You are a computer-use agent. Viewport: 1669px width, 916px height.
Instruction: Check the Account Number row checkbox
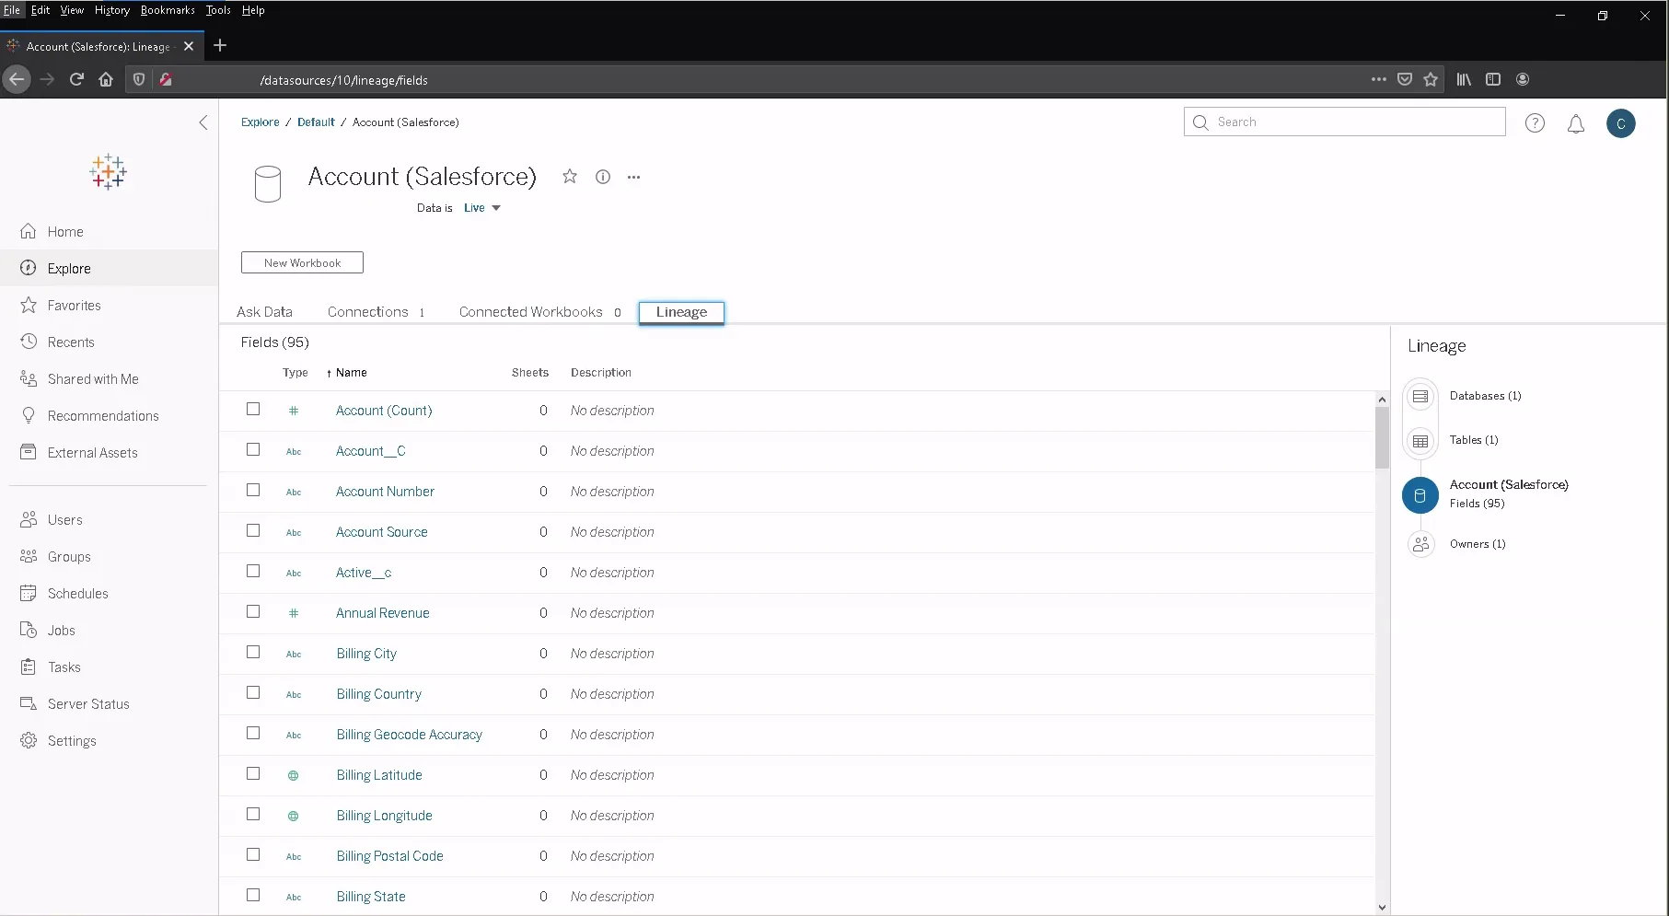pyautogui.click(x=253, y=491)
